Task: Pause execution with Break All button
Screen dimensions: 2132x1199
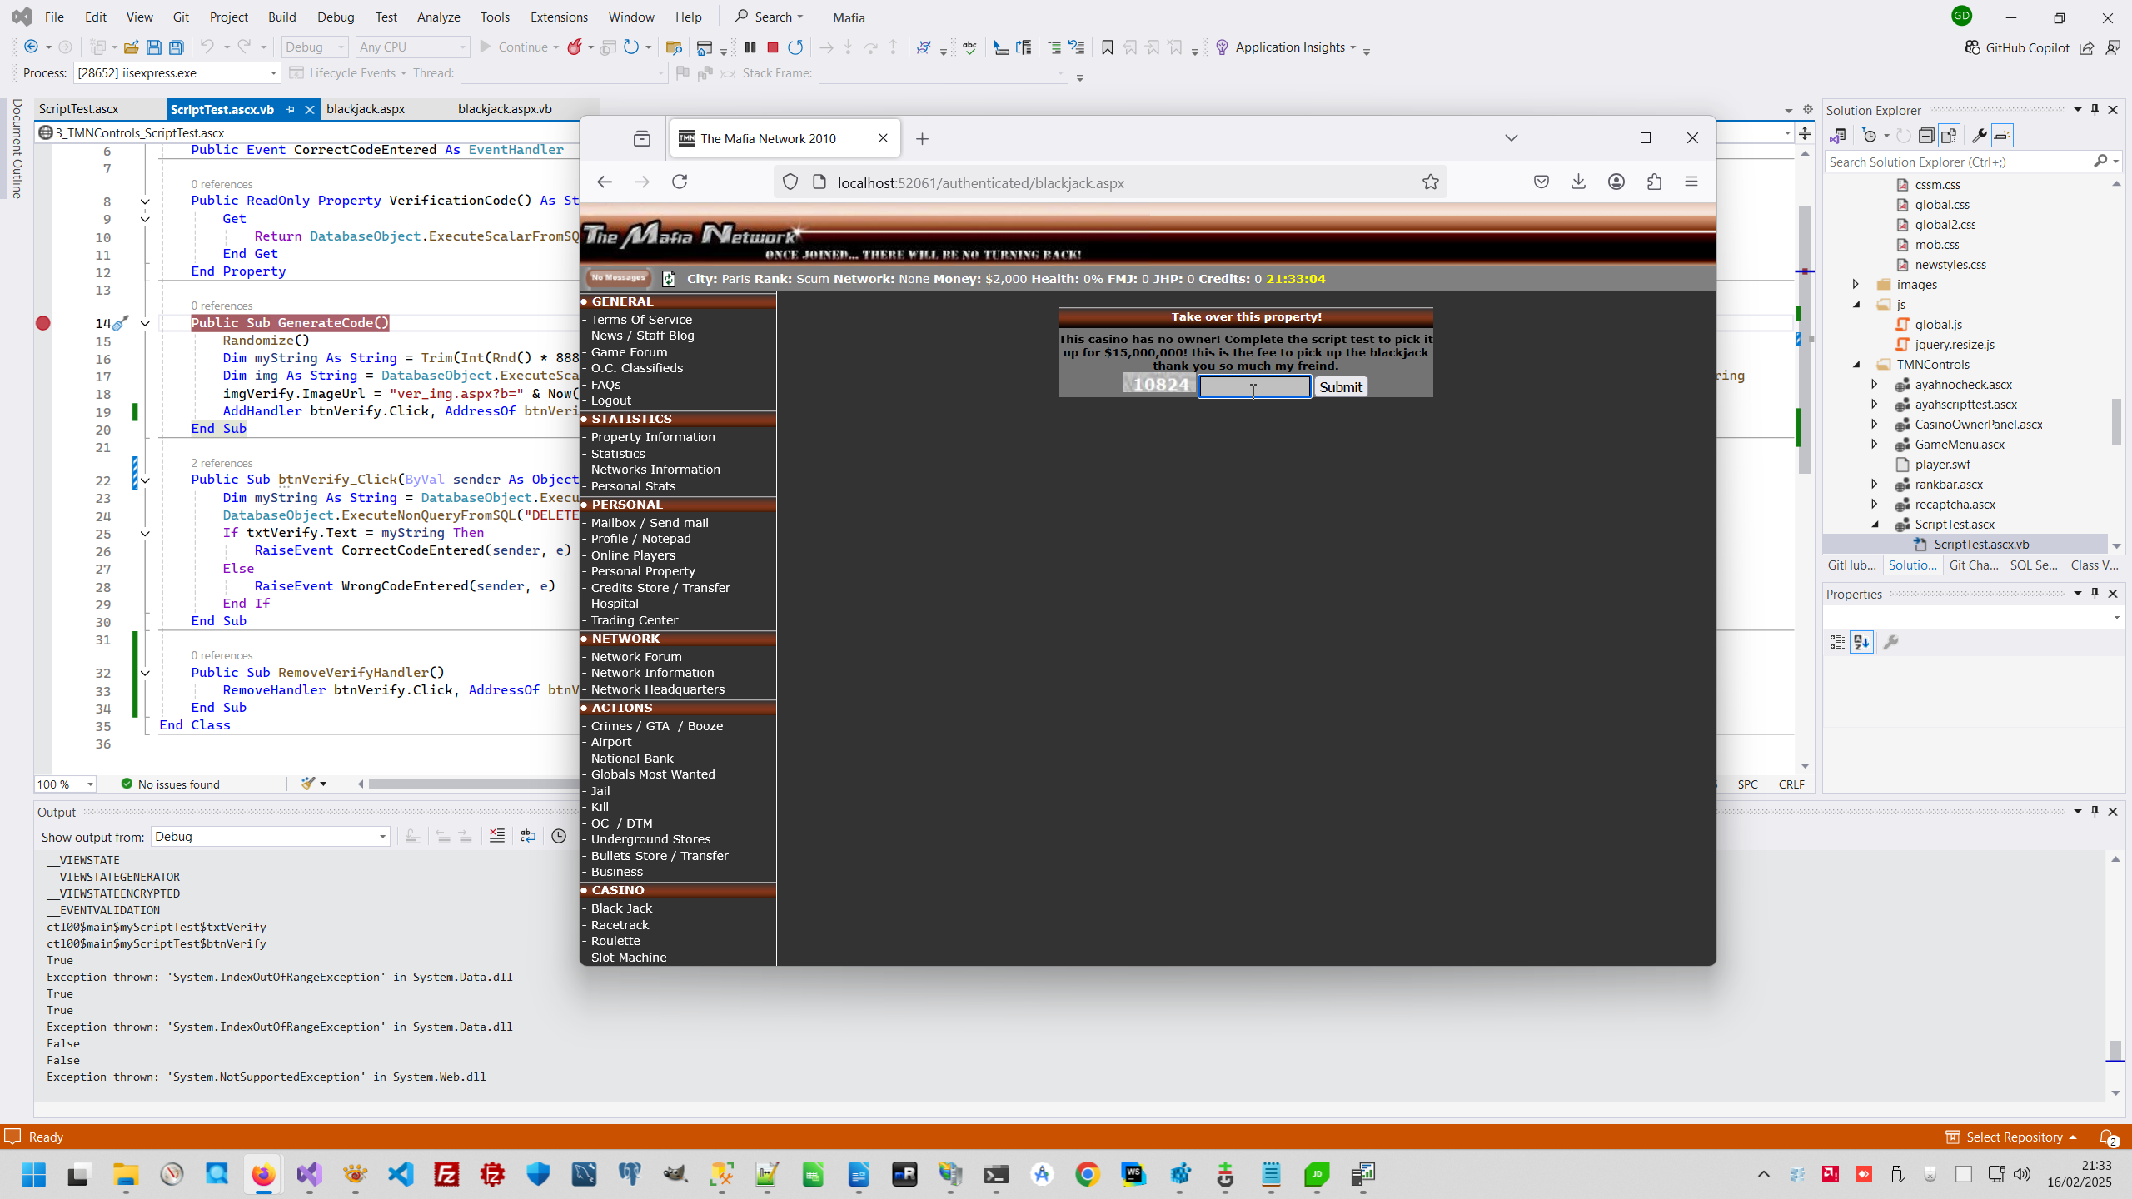Action: (x=750, y=47)
